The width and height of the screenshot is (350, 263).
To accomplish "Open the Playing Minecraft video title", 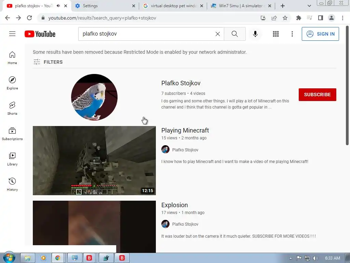I will 185,130.
